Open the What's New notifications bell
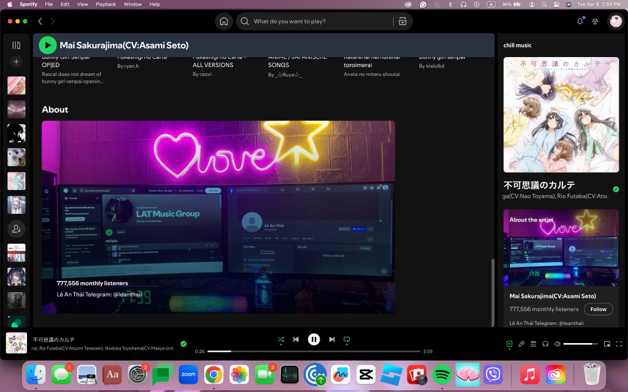Screen dimensions: 628x392 click(580, 21)
